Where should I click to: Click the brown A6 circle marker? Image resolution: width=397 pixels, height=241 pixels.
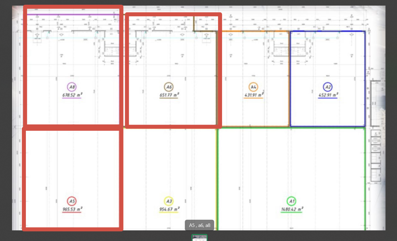tap(169, 87)
